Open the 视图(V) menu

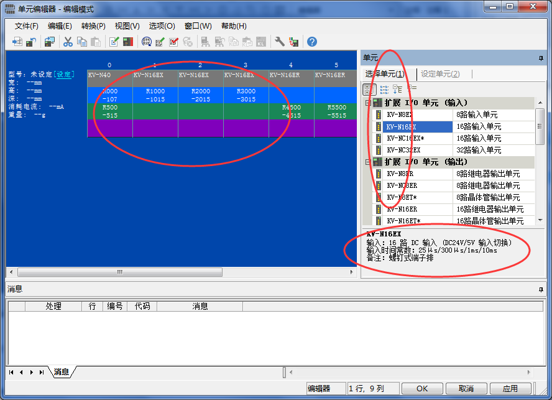click(x=127, y=26)
